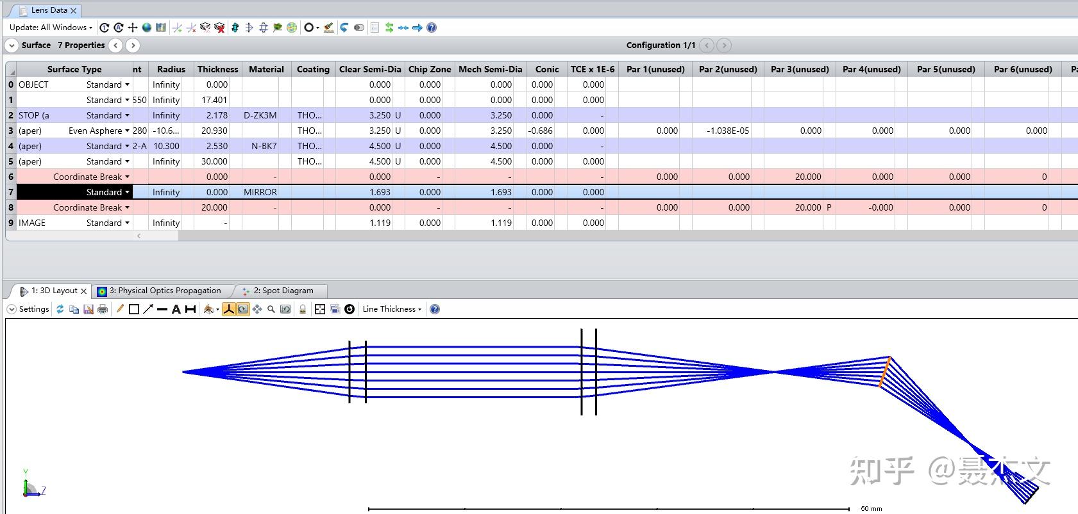
Task: Switch to Physical Optics Propagation tab
Action: pyautogui.click(x=164, y=291)
